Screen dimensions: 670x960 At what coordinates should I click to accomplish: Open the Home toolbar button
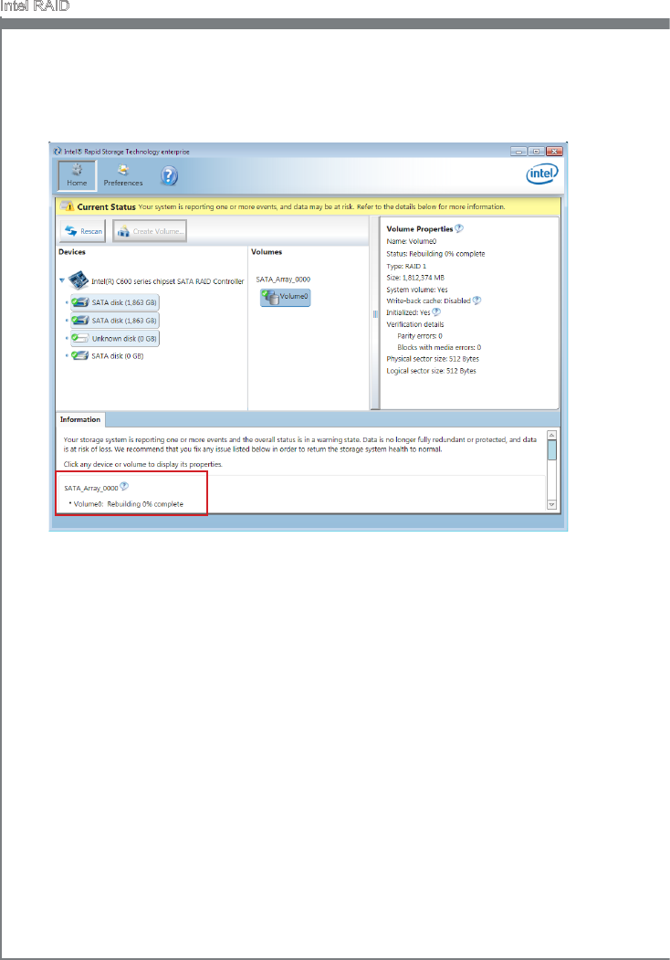77,175
